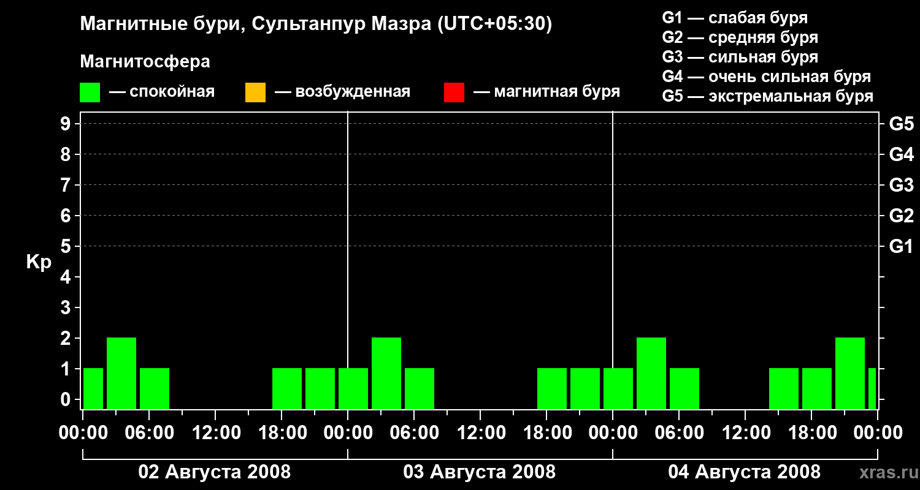
Task: Click the orange 'возбужденная' legend swatch
Action: 255,92
